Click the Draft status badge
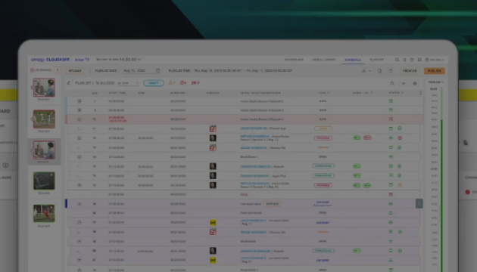The image size is (477, 272). (154, 83)
